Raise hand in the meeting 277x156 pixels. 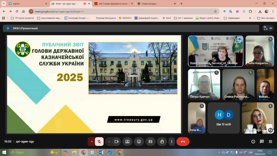click(162, 142)
